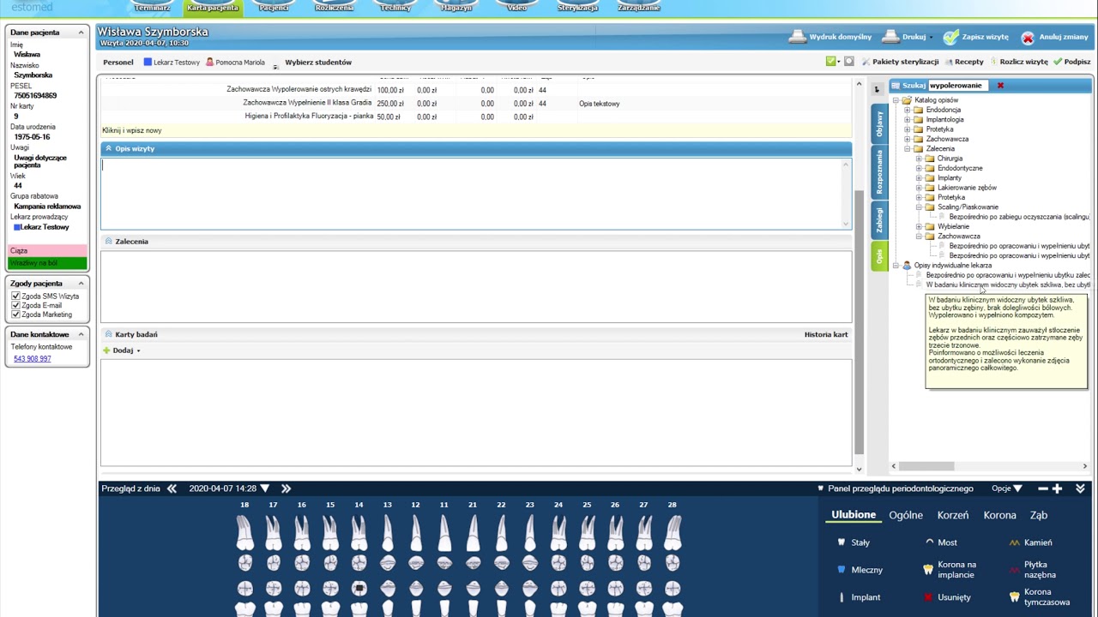Click the clock icon beside the green checkbox
This screenshot has width=1098, height=617.
coord(849,62)
